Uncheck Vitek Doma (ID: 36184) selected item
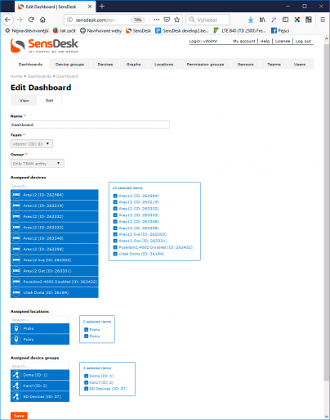This screenshot has height=420, width=330. pyautogui.click(x=115, y=254)
